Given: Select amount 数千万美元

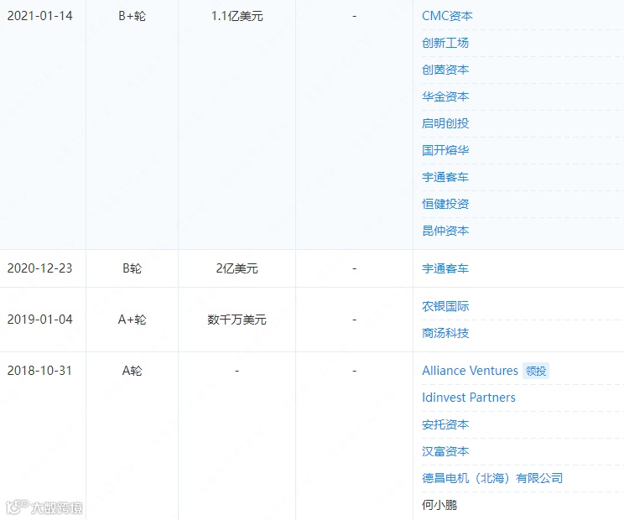Looking at the screenshot, I should pos(237,320).
